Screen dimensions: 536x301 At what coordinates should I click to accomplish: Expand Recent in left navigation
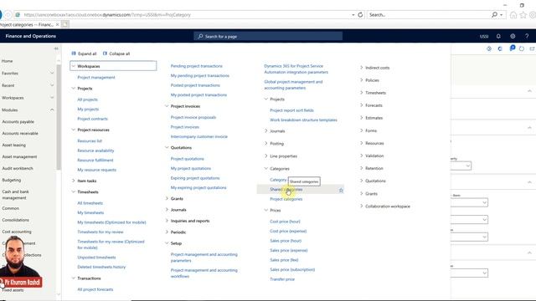pos(52,85)
